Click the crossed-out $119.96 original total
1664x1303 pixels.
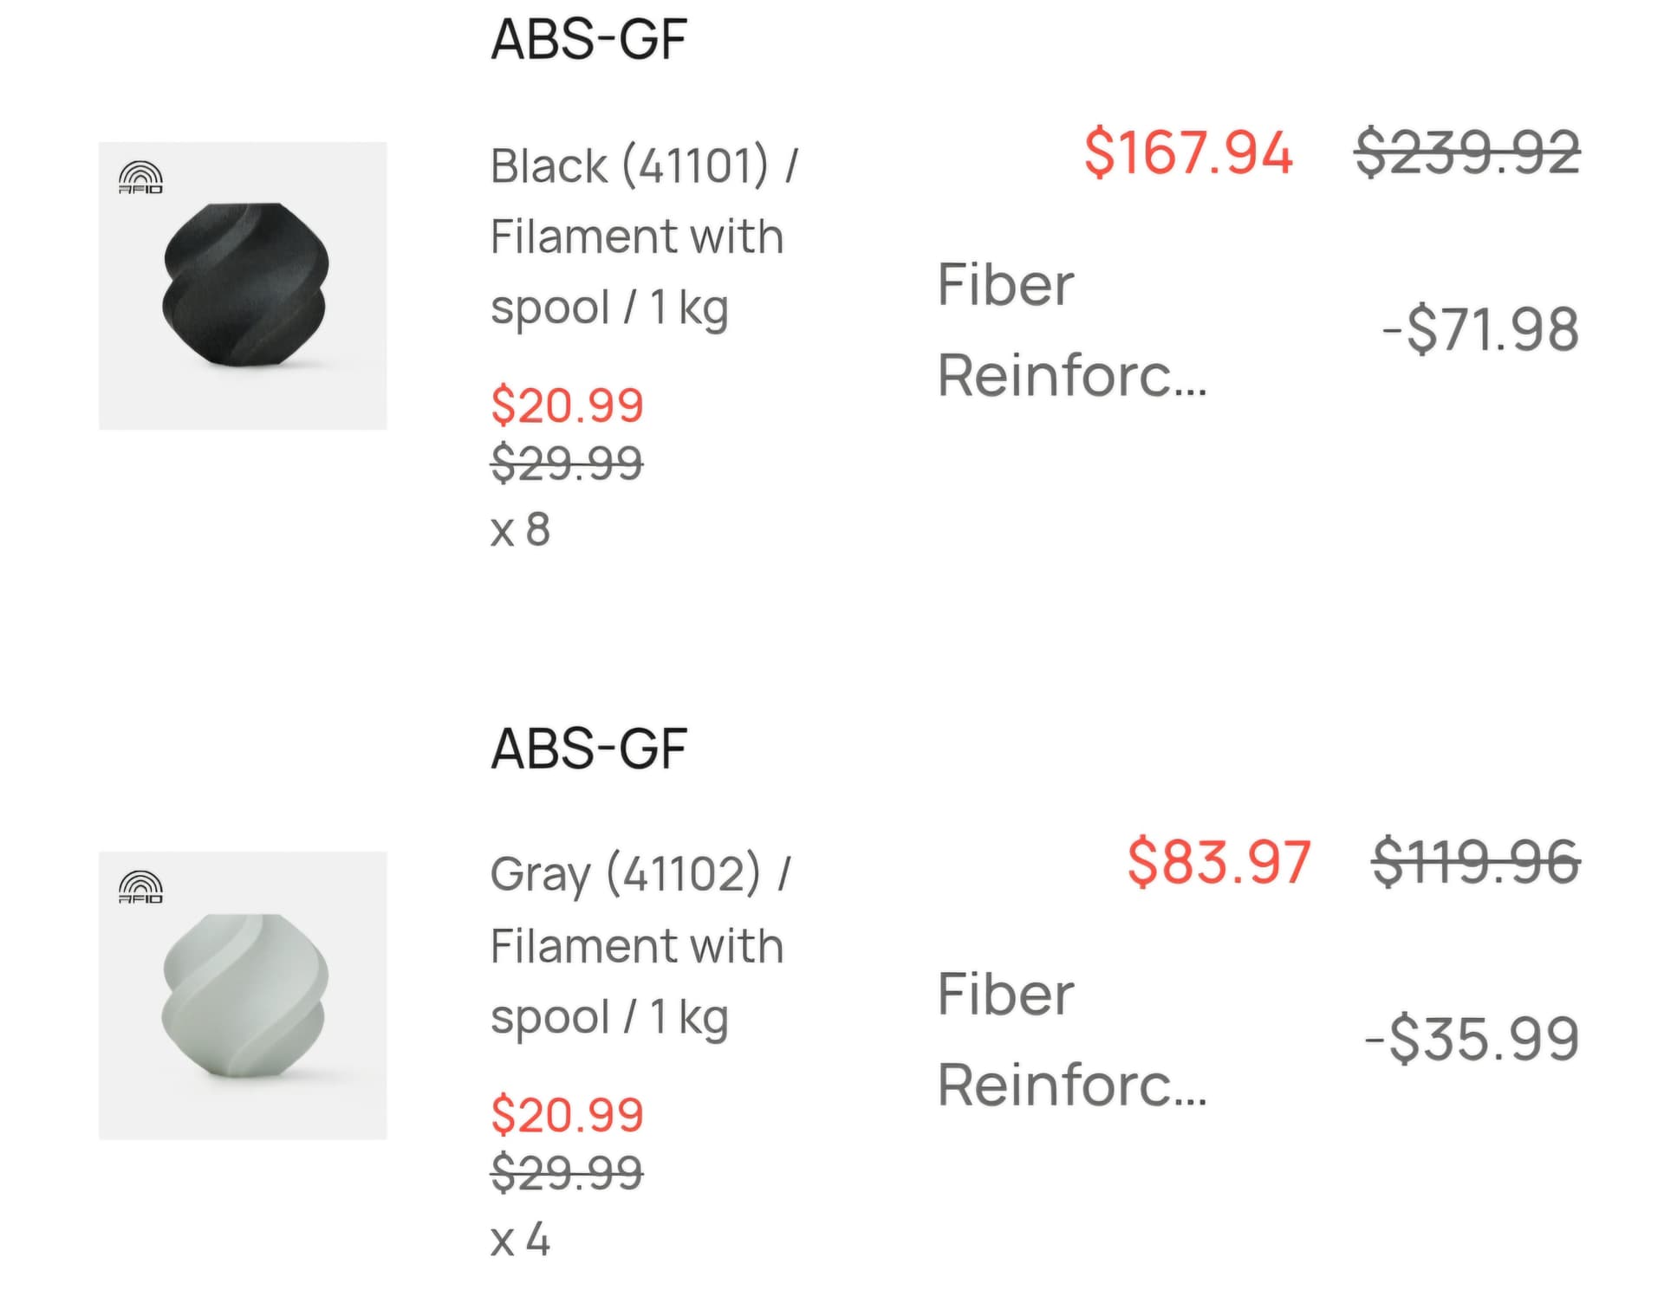click(x=1476, y=863)
